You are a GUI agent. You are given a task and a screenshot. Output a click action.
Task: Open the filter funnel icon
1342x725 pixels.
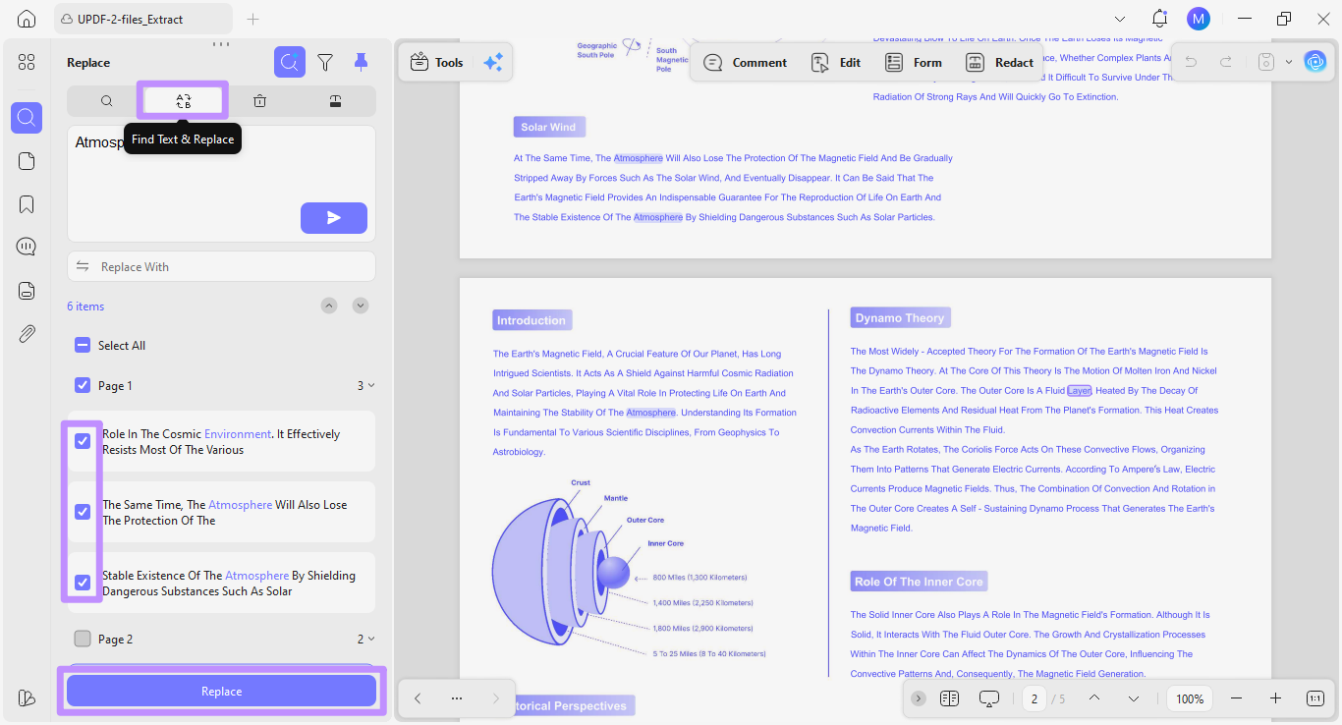(325, 62)
